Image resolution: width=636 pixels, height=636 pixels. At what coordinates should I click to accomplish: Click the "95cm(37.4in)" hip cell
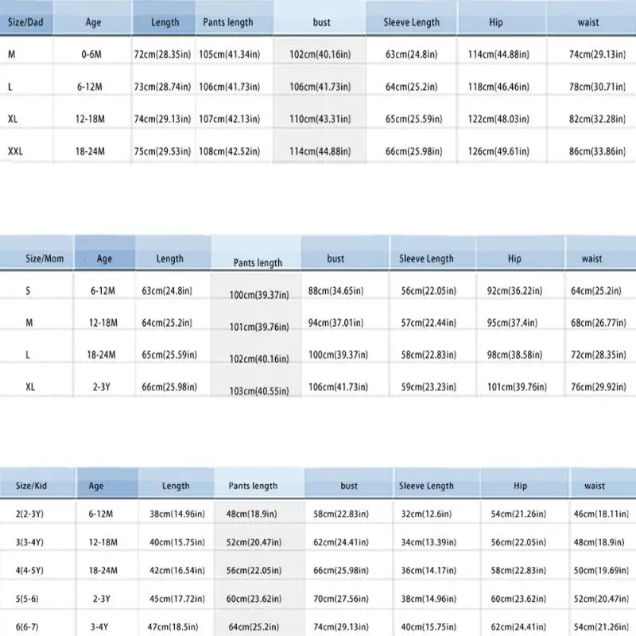pos(512,323)
